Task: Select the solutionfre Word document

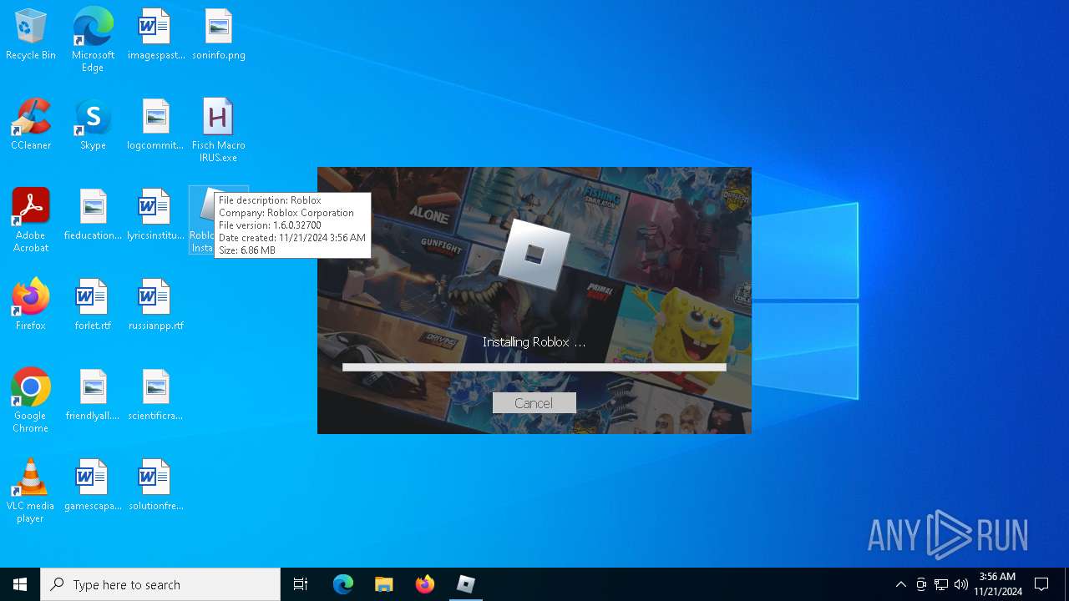Action: pyautogui.click(x=156, y=485)
